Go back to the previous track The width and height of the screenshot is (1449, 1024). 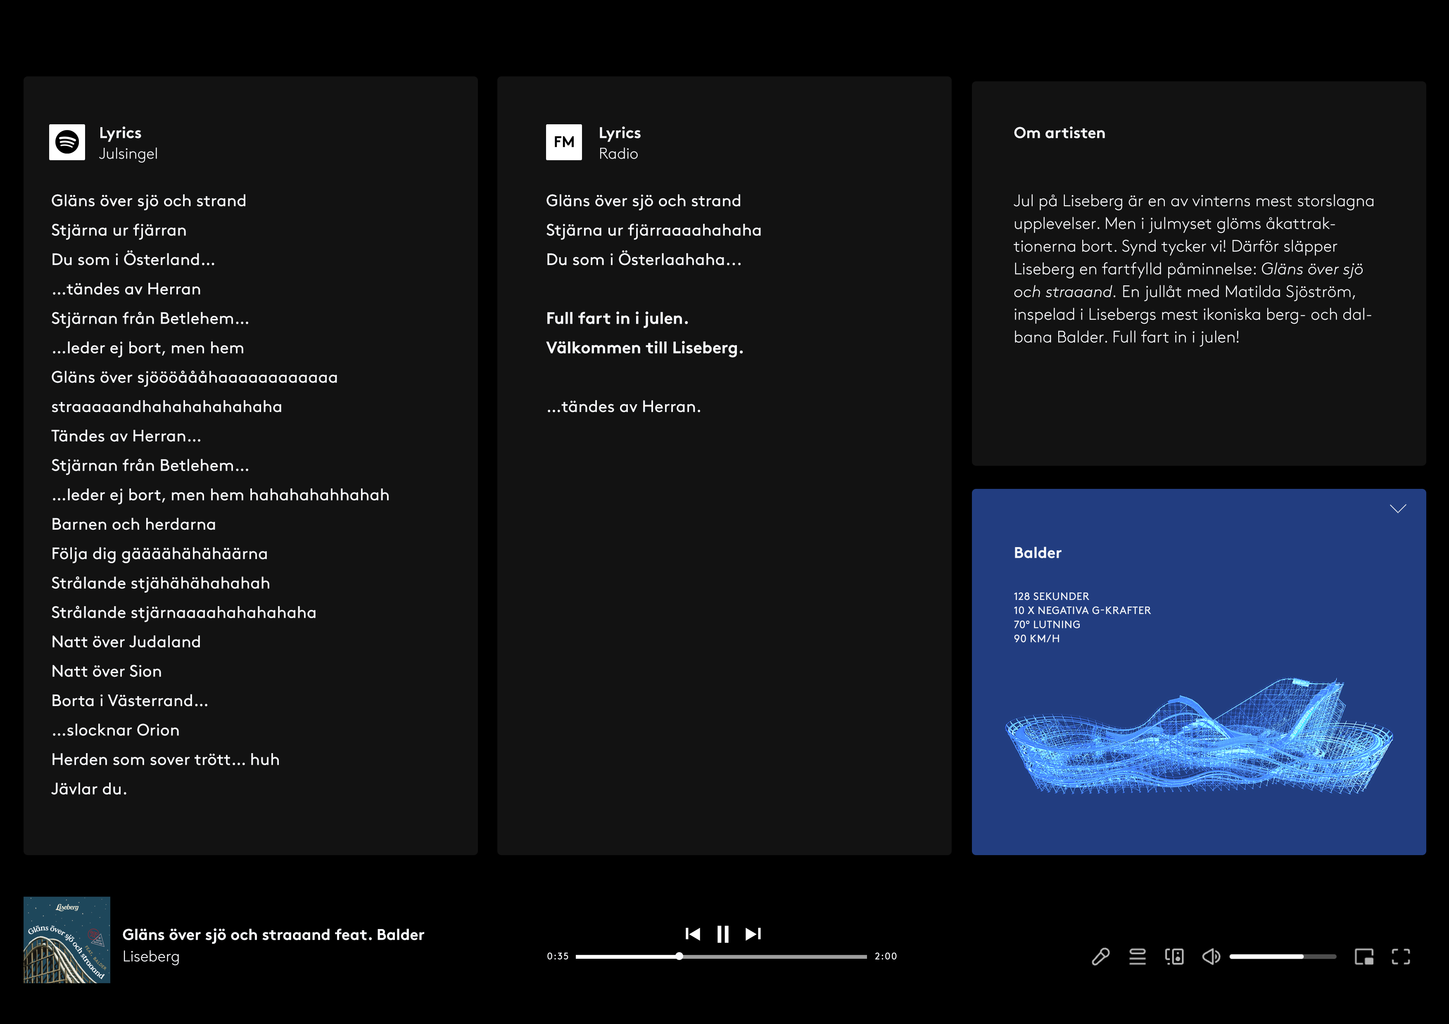(692, 934)
